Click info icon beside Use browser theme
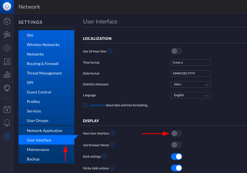The width and height of the screenshot is (247, 173). pos(113,145)
